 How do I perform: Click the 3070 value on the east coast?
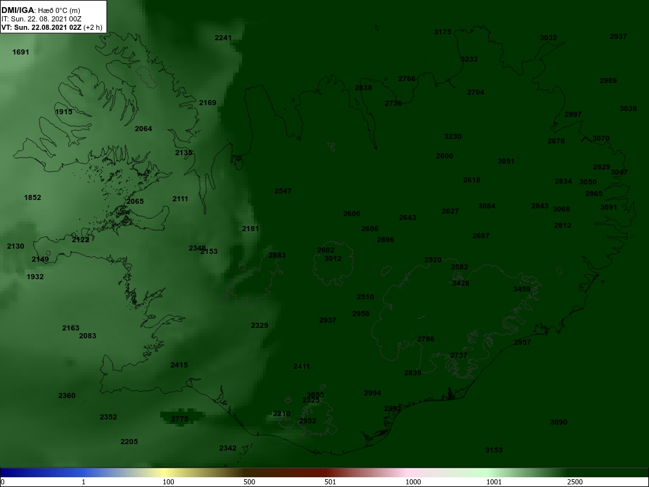[x=601, y=139]
